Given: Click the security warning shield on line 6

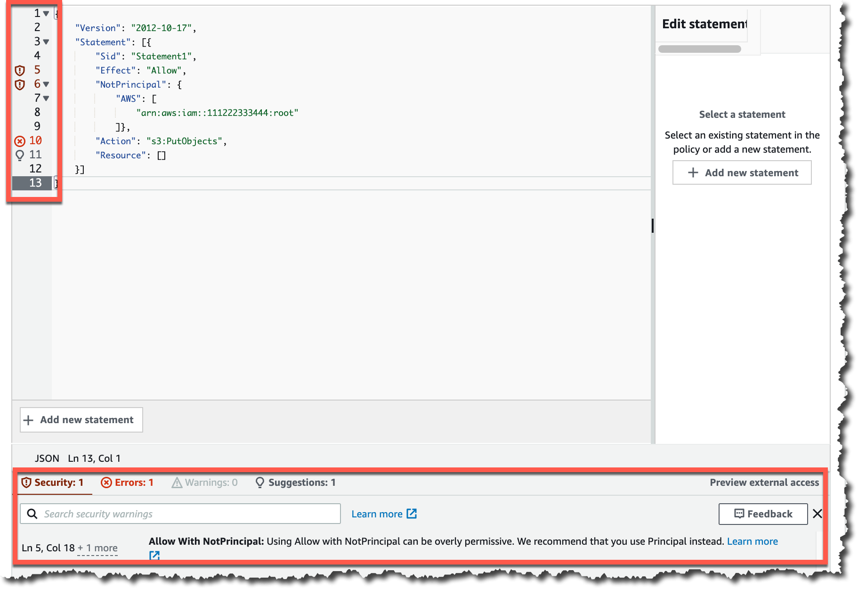Looking at the screenshot, I should pyautogui.click(x=19, y=84).
